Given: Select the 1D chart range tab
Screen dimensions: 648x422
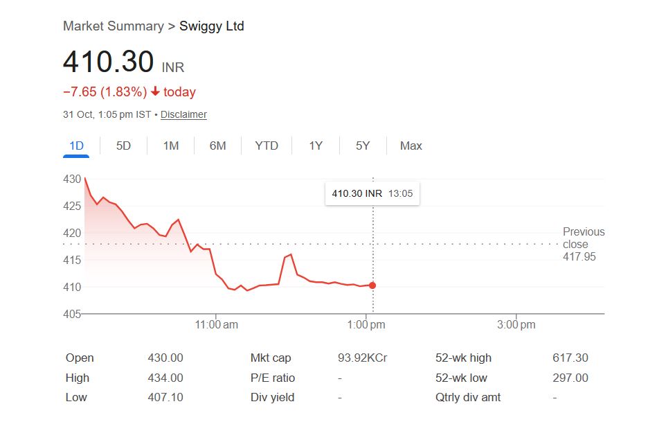Looking at the screenshot, I should coord(76,146).
